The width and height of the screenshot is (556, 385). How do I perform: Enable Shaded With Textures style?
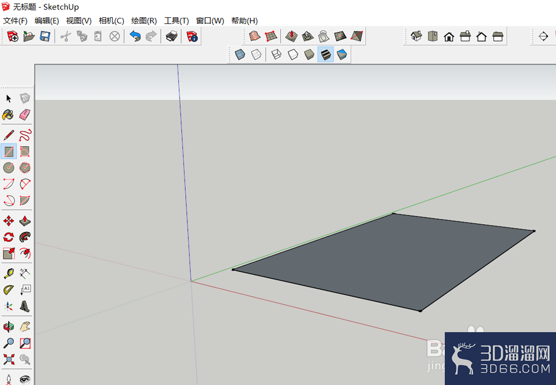click(325, 55)
